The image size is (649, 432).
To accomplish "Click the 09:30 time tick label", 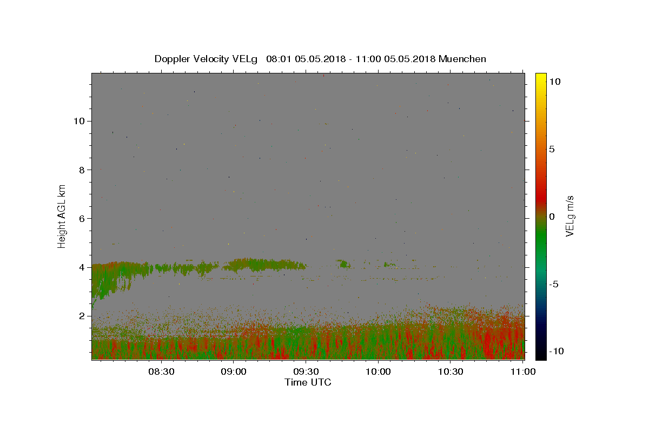I will (306, 372).
